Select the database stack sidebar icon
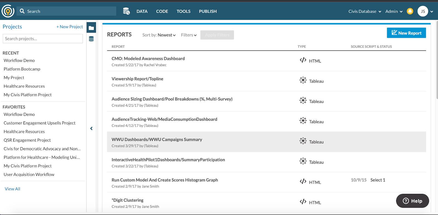Image resolution: width=438 pixels, height=215 pixels. click(91, 39)
